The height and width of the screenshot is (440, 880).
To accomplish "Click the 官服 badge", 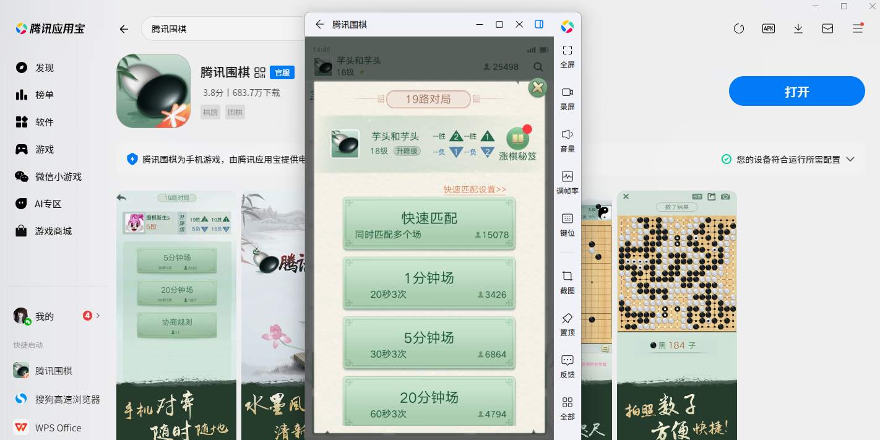I will point(282,72).
